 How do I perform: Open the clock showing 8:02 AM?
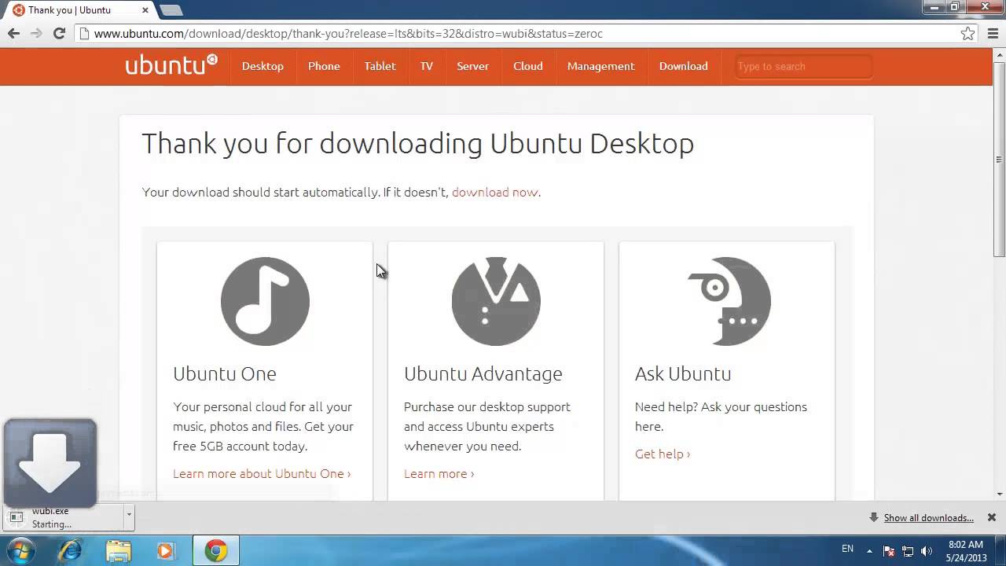pos(966,551)
